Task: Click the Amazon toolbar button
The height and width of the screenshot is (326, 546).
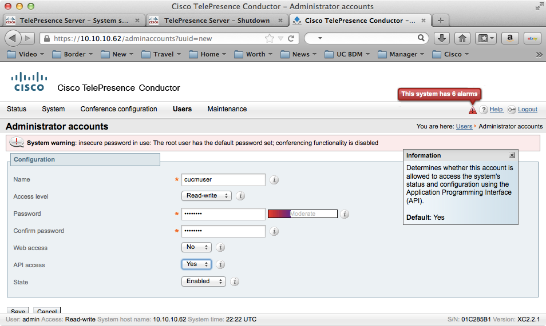Action: click(x=510, y=38)
